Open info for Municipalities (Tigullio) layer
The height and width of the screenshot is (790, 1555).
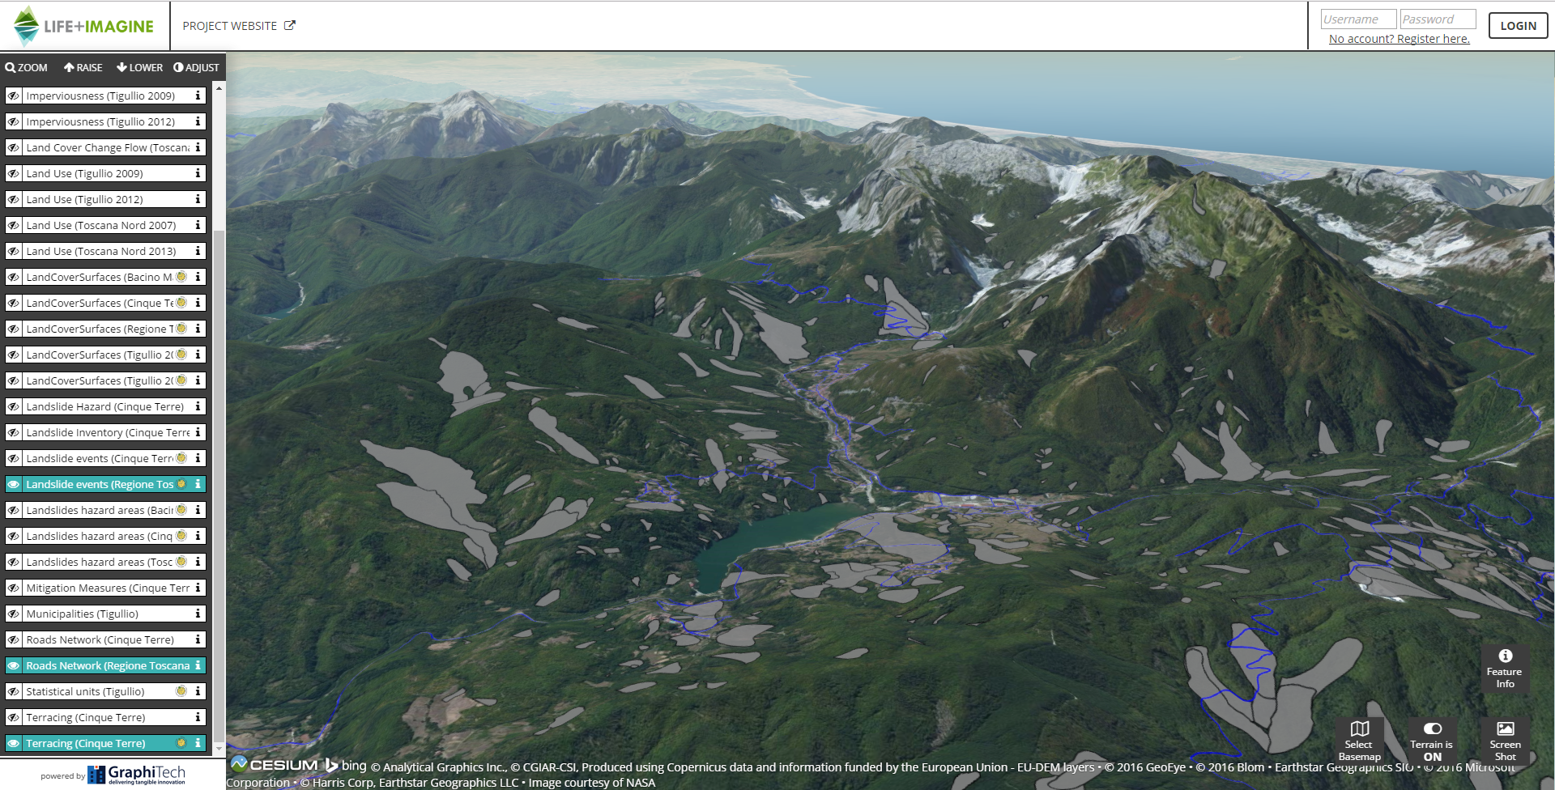[198, 614]
